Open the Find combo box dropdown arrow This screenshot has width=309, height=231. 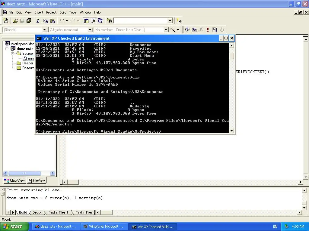pos(170,21)
